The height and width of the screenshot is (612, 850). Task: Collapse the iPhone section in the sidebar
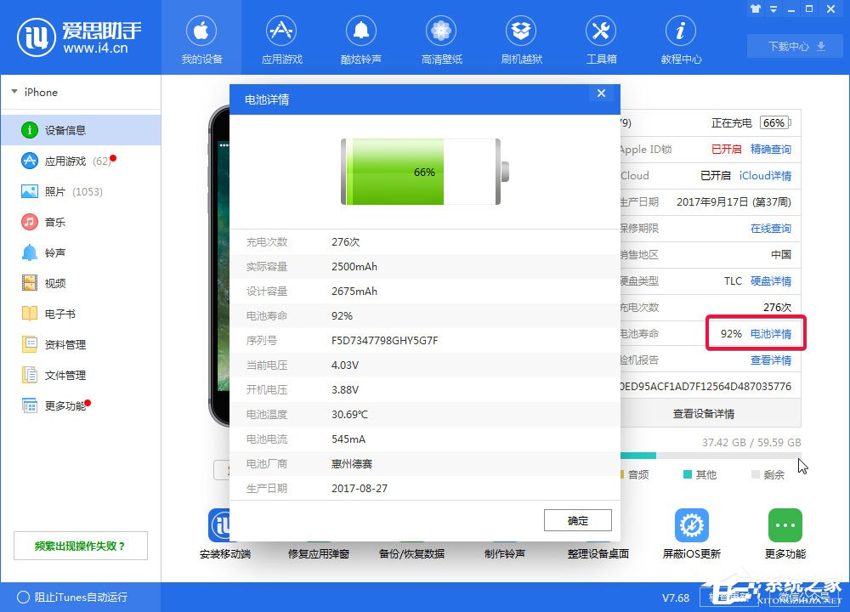pos(14,92)
